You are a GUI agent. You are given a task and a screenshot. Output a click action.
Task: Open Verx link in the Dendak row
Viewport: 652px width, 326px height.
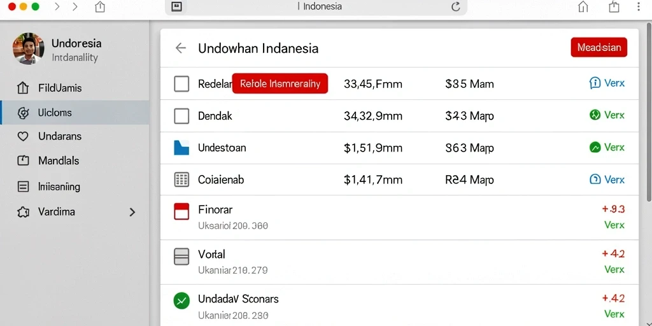614,115
